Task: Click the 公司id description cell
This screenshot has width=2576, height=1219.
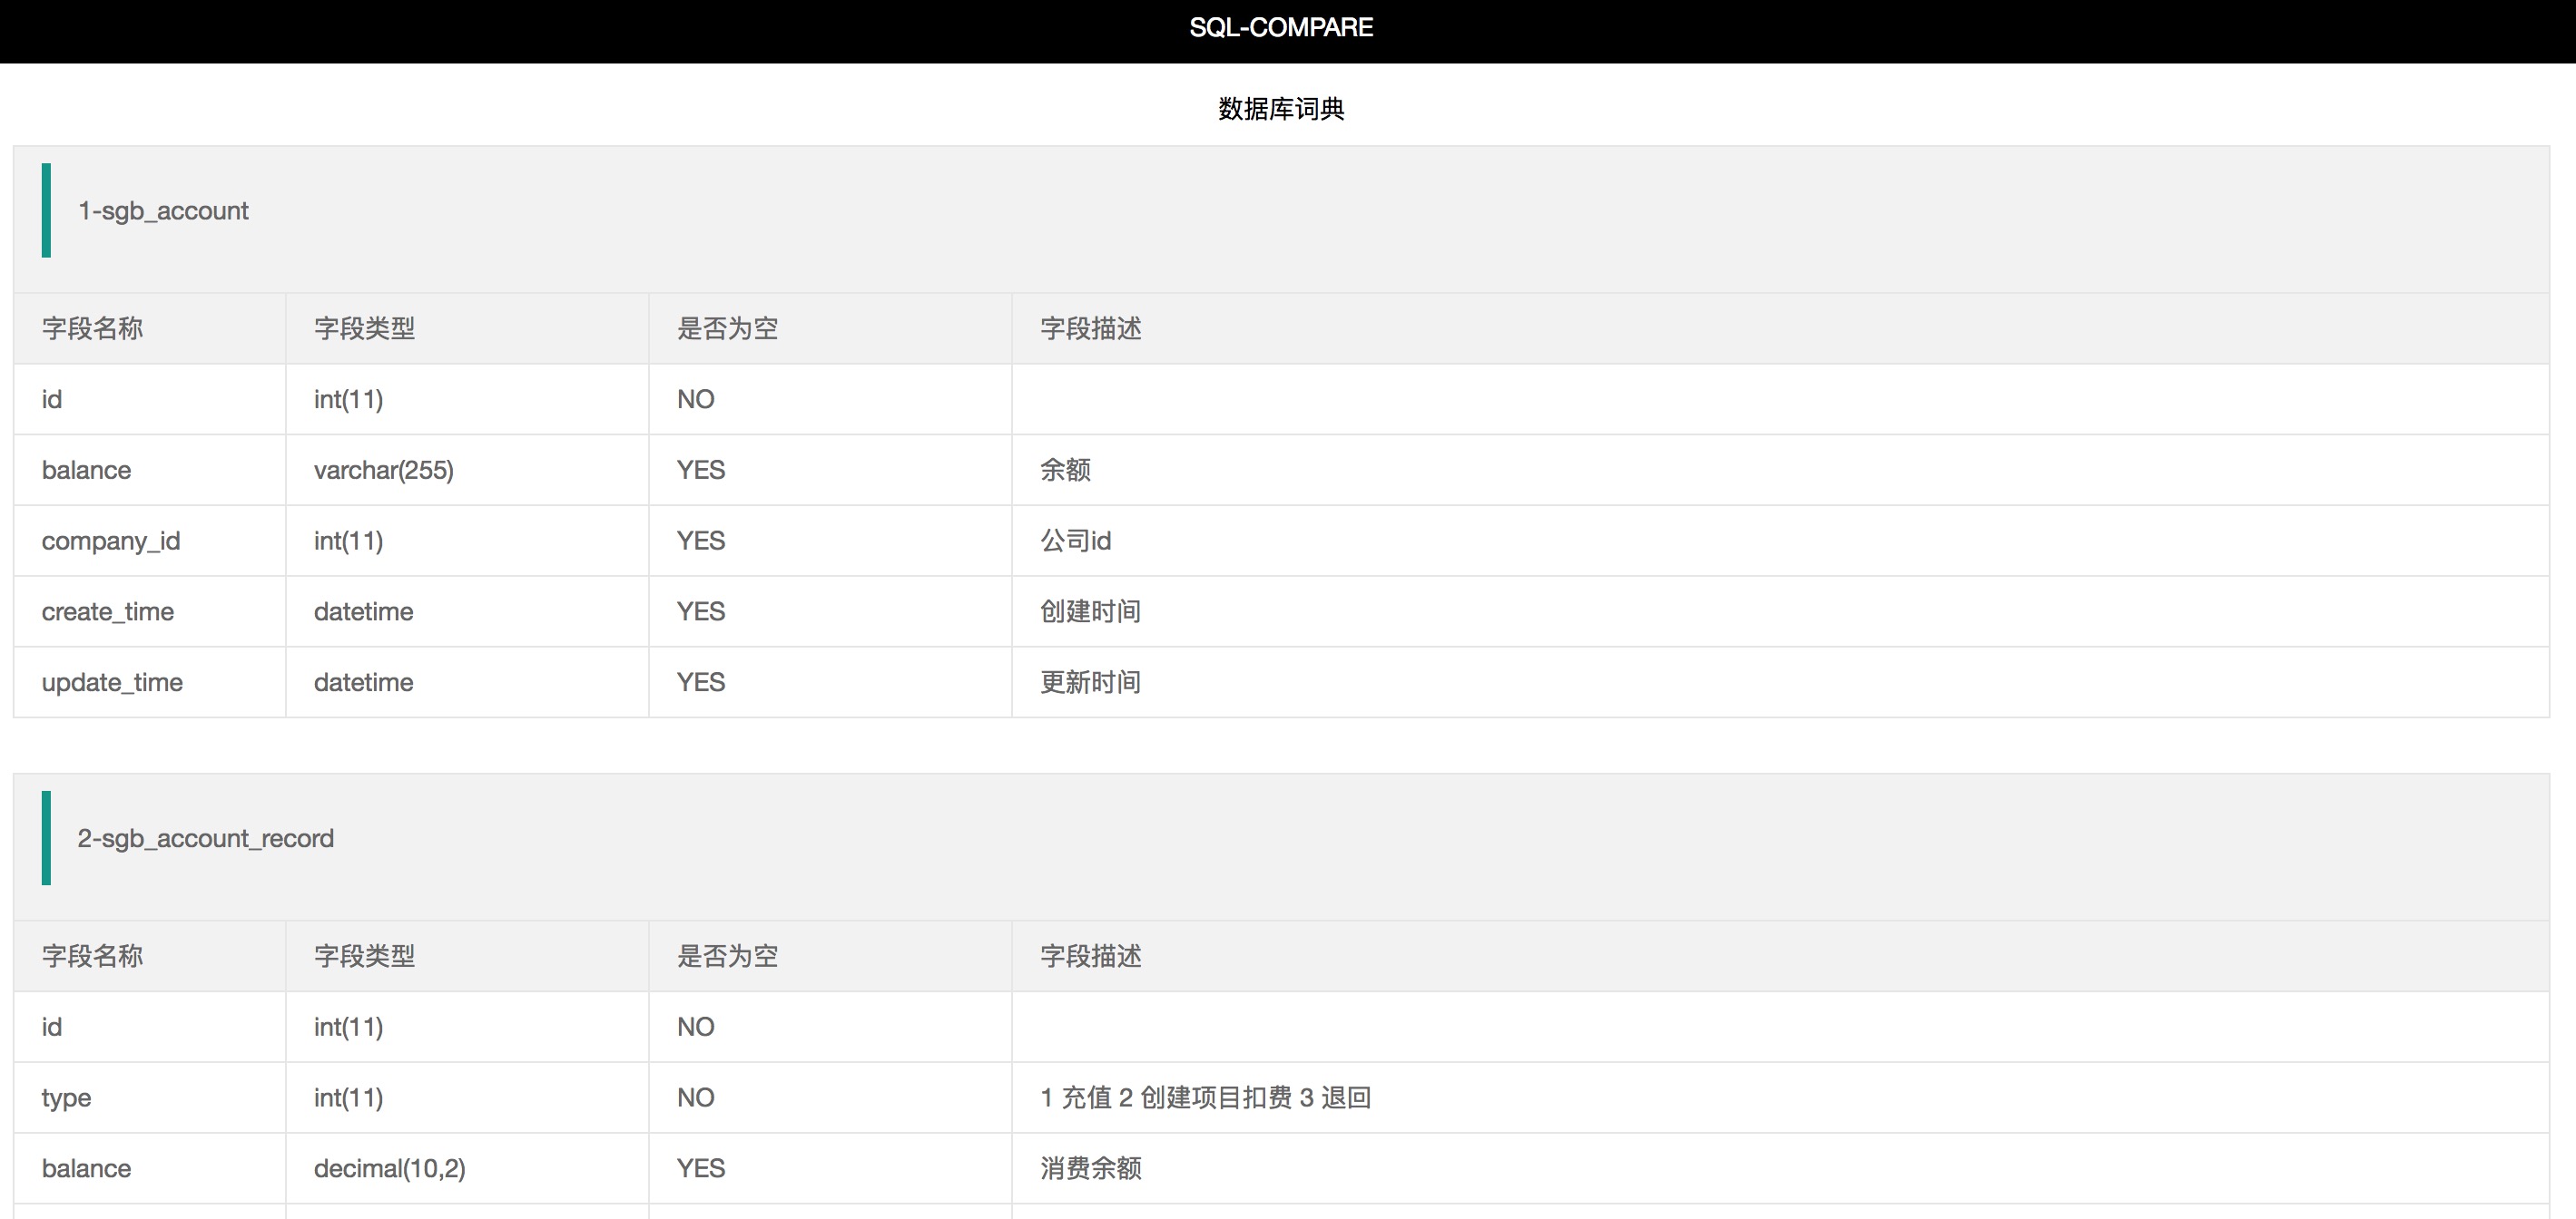Action: [x=1075, y=541]
